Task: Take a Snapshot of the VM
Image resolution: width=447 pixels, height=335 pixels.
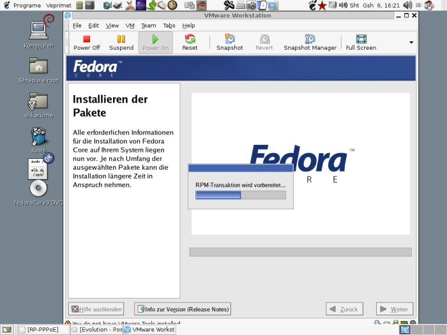Action: coord(230,43)
